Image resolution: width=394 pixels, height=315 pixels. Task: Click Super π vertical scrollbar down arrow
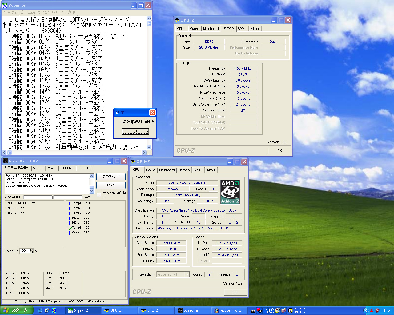tap(149, 147)
